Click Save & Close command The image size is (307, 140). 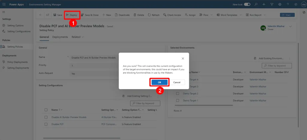(x=90, y=15)
